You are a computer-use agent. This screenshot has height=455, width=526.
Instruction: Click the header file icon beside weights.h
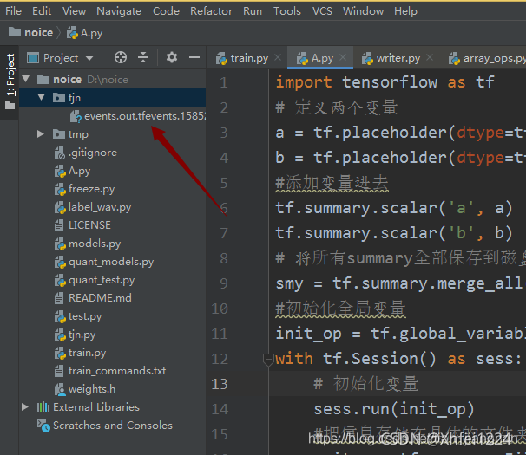click(60, 389)
